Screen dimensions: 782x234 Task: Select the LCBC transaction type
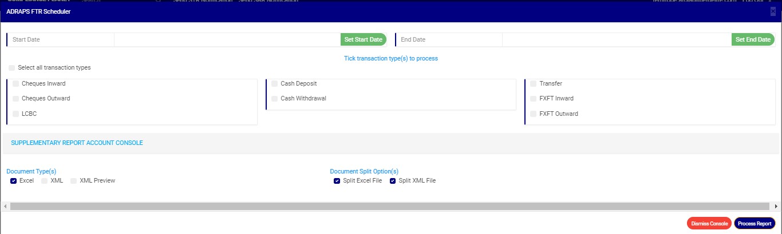(16, 114)
